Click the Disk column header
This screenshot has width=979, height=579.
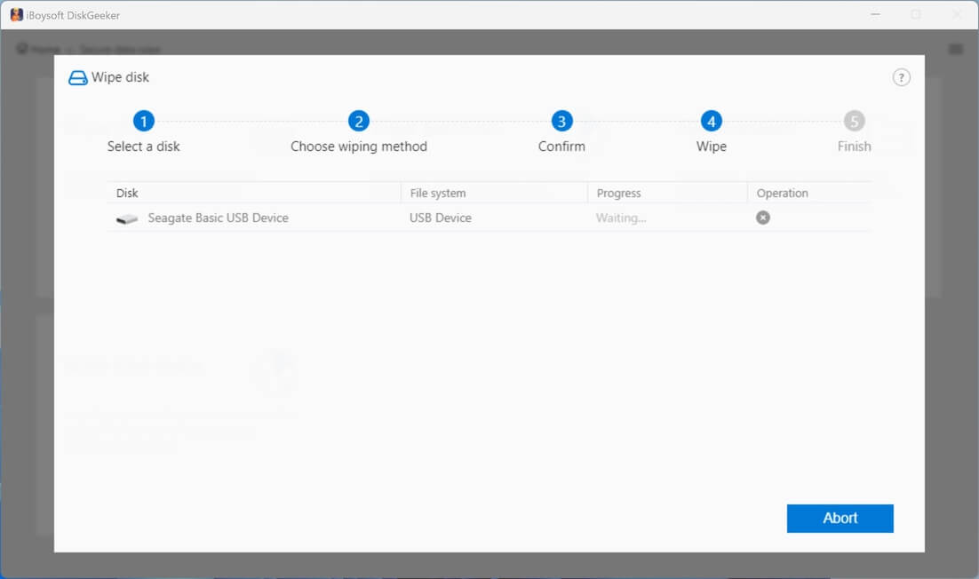click(253, 193)
